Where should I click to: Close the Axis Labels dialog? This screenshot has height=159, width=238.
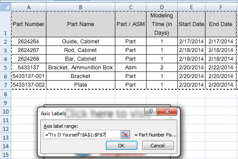pos(167,111)
